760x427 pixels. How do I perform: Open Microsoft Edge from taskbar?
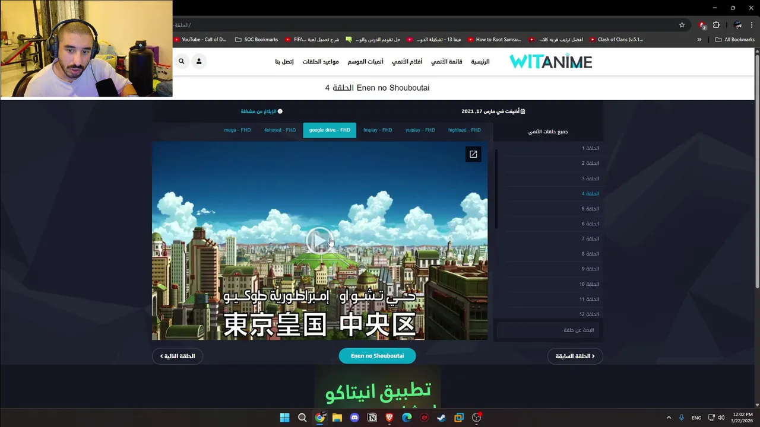click(407, 418)
